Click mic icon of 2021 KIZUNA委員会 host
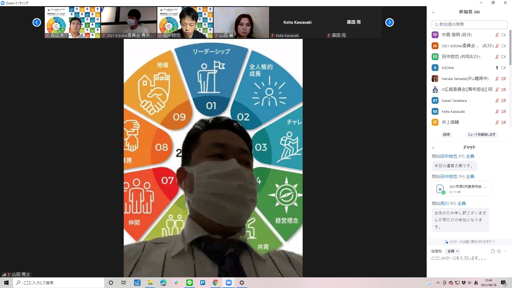 coord(497,46)
